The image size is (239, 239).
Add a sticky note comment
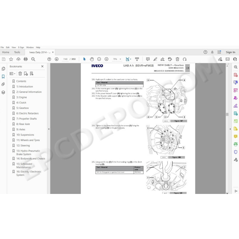tap(148, 59)
